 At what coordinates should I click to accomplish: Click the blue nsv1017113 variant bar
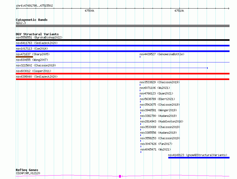click(122, 51)
